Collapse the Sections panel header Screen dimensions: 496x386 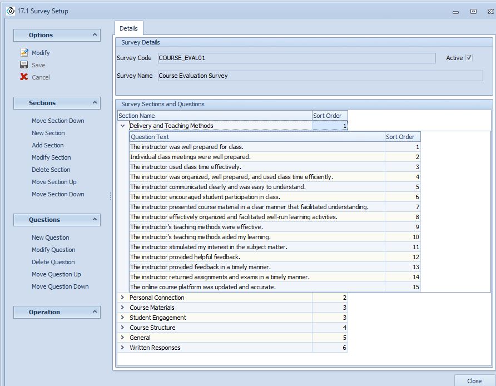95,103
